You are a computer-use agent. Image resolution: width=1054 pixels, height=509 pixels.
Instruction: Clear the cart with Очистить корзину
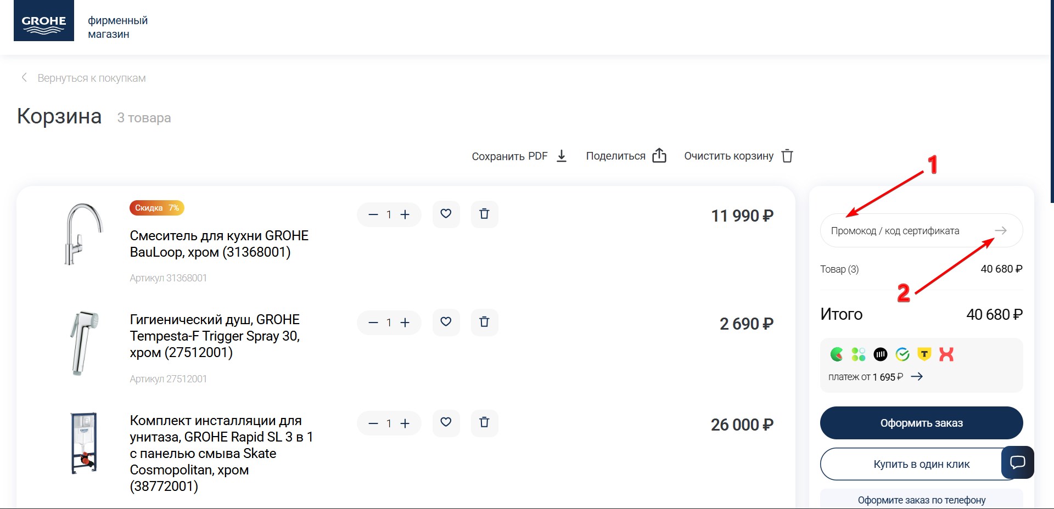(x=739, y=156)
